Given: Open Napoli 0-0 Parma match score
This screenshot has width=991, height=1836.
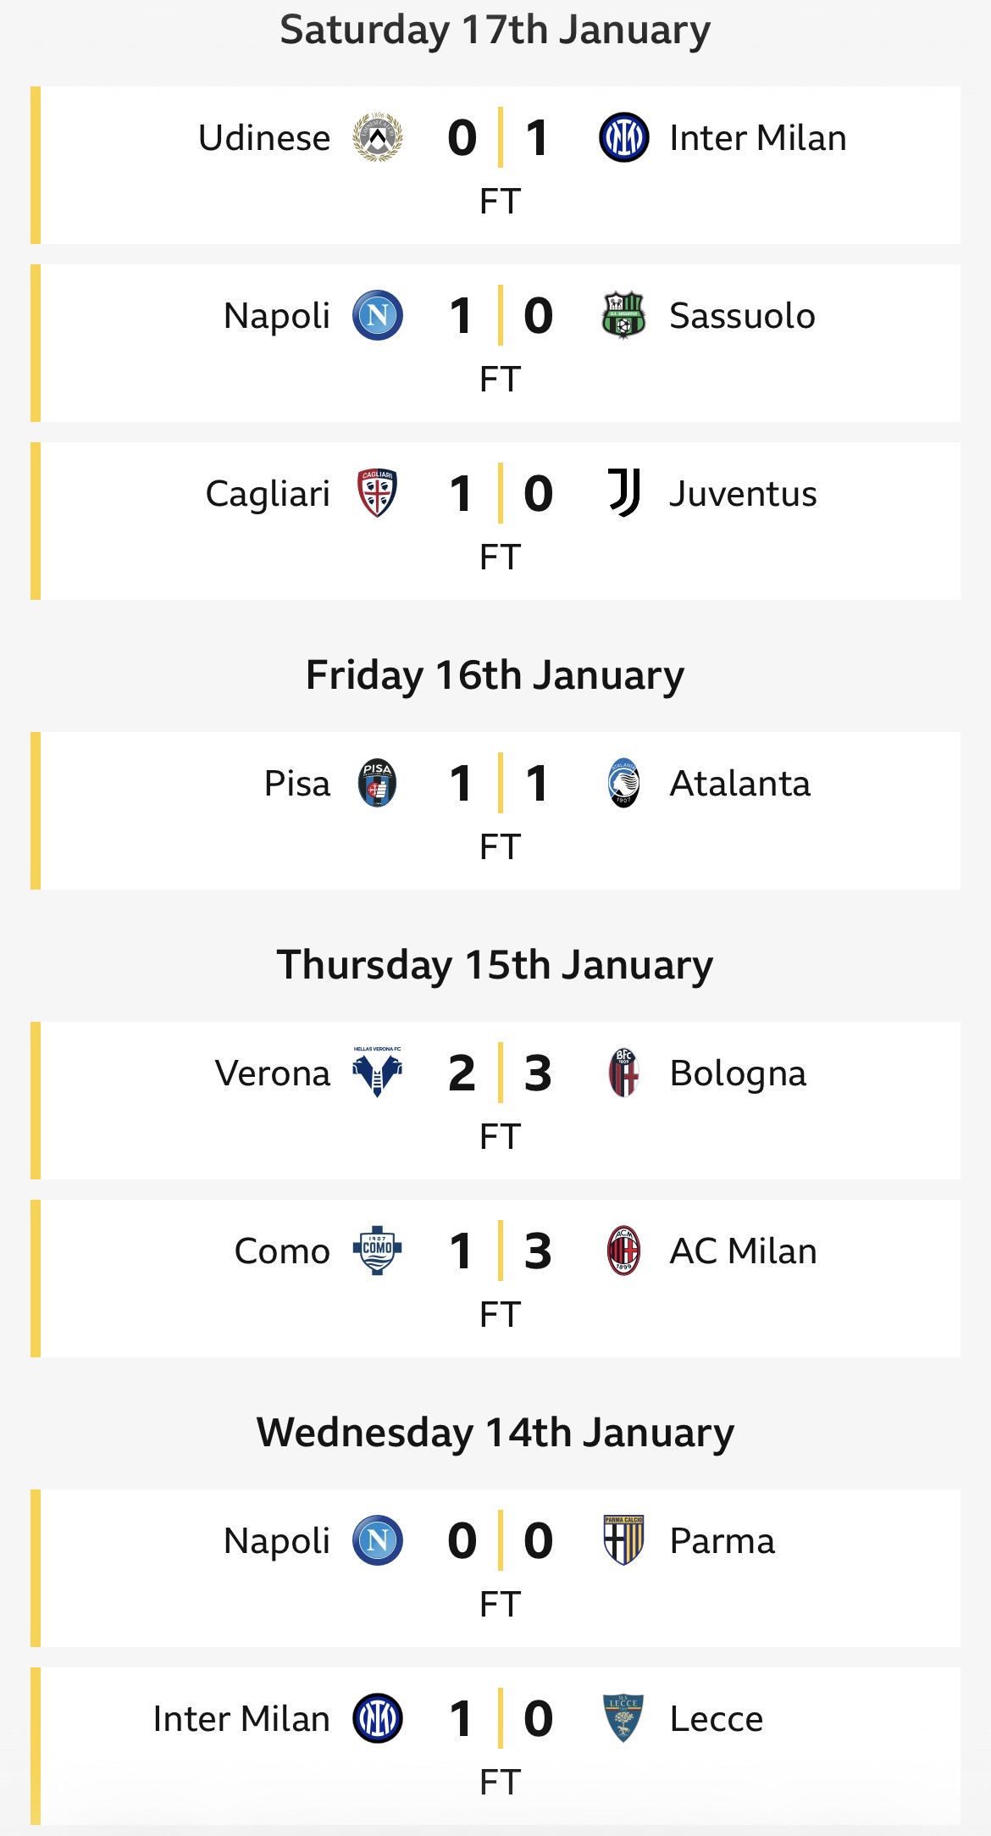Looking at the screenshot, I should 501,1540.
